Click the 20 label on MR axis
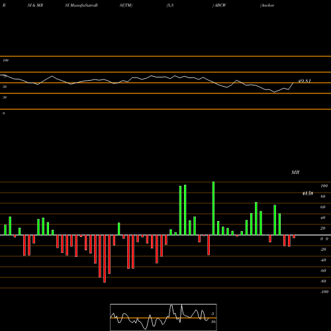331x331 pixels. coord(323,228)
